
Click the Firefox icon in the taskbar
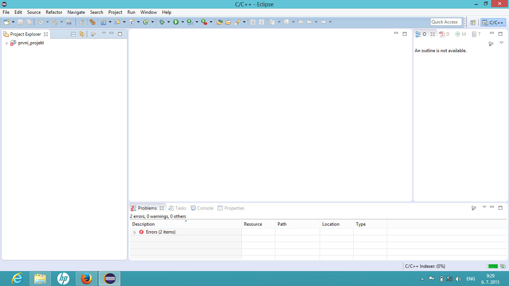86,278
